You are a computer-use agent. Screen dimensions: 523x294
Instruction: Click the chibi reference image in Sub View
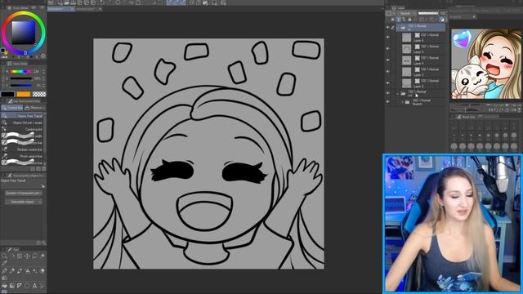(x=486, y=64)
